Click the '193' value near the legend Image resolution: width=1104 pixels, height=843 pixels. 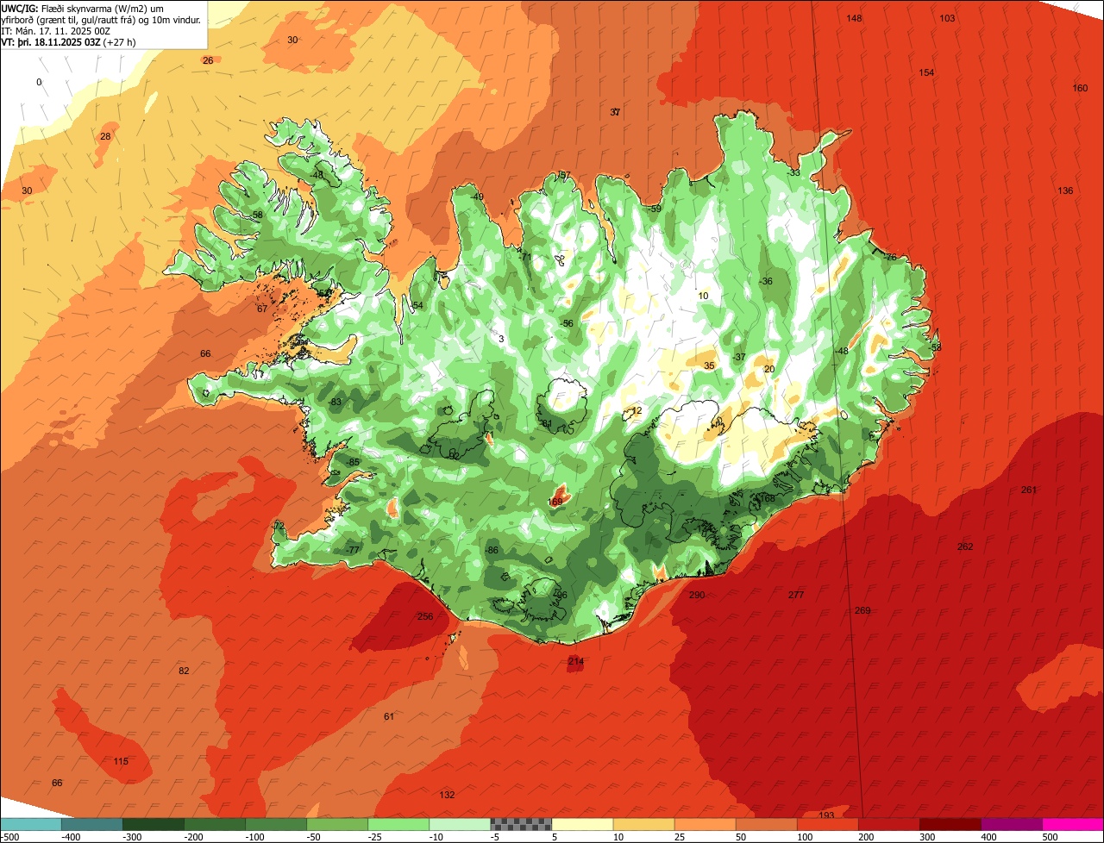[826, 815]
